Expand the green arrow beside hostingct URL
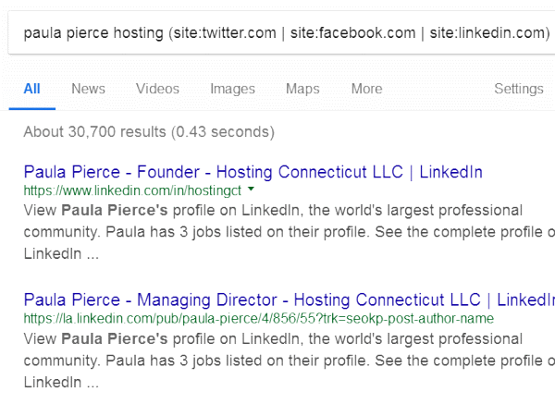Screen dimensions: 555x416 coord(251,190)
